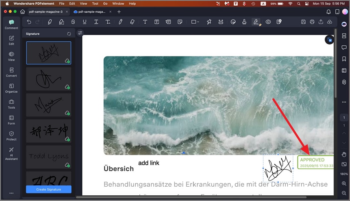This screenshot has height=201, width=350.
Task: Undo the last action
Action: click(x=29, y=22)
